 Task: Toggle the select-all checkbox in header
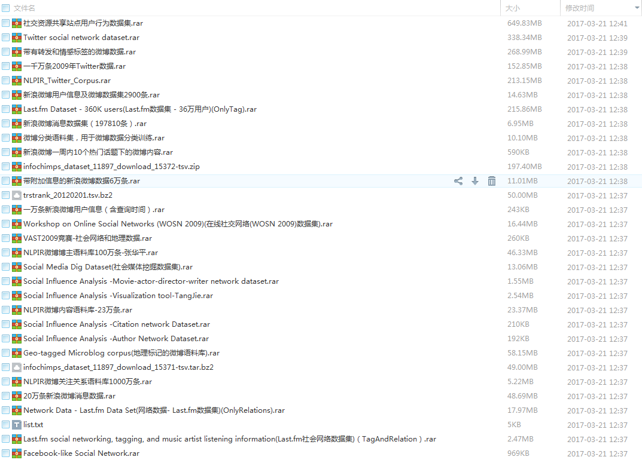5,8
